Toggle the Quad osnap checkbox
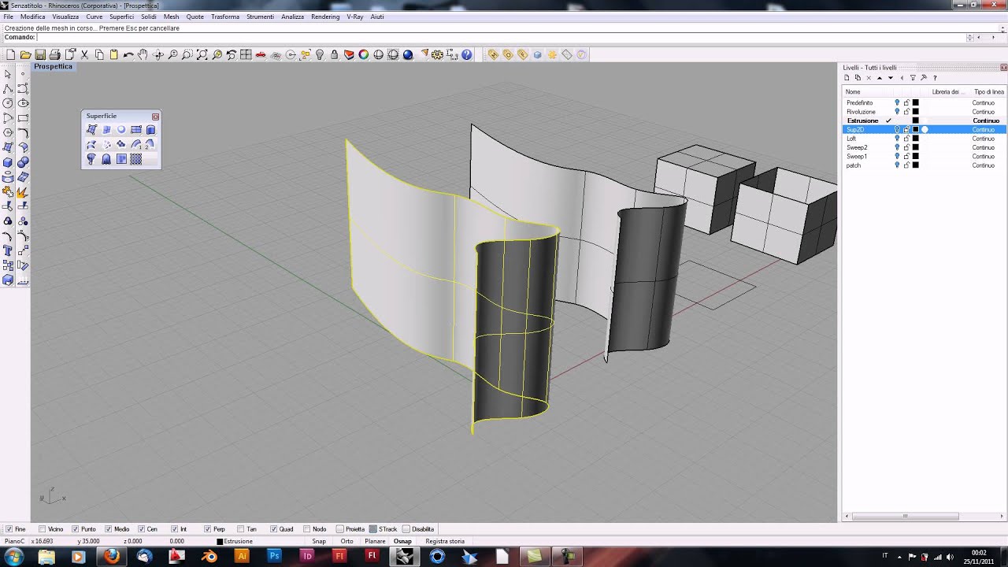The width and height of the screenshot is (1008, 567). click(274, 529)
